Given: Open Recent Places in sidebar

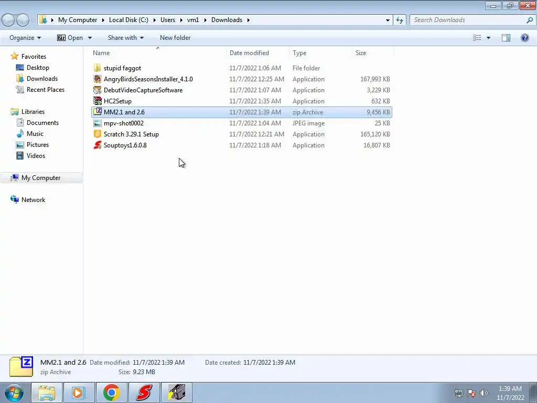Looking at the screenshot, I should tap(45, 89).
